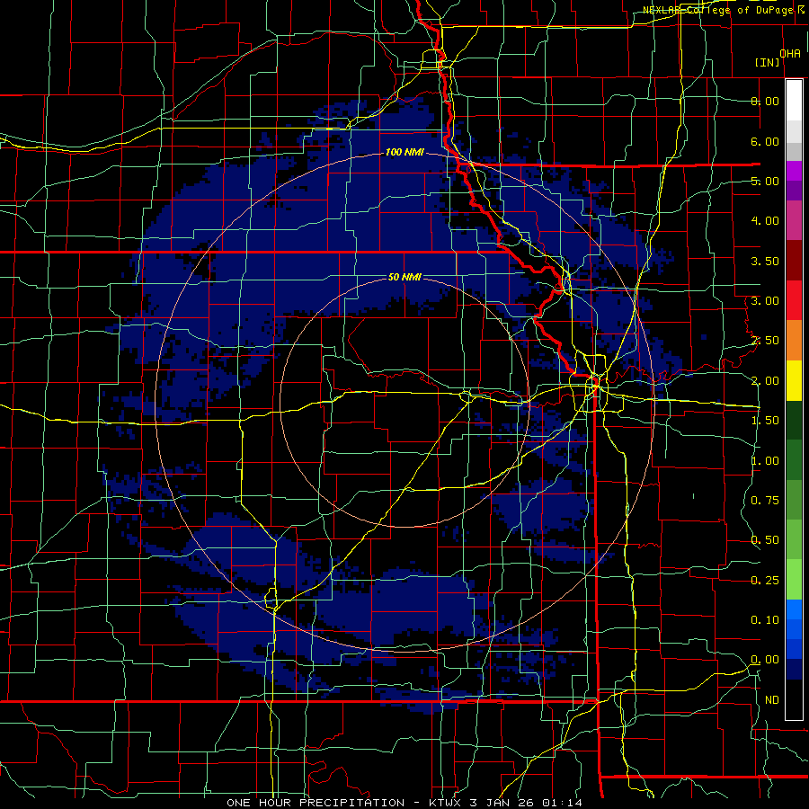Image resolution: width=809 pixels, height=809 pixels.
Task: Click the 1.50 scale value
Action: coord(765,421)
